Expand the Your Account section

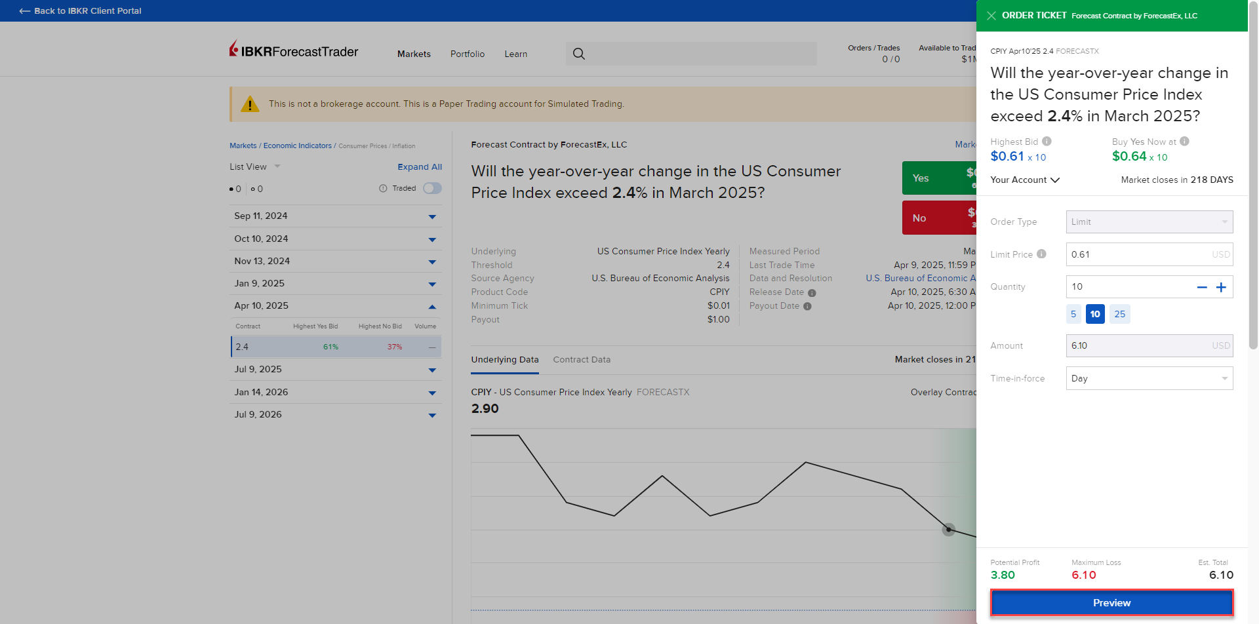tap(1024, 180)
